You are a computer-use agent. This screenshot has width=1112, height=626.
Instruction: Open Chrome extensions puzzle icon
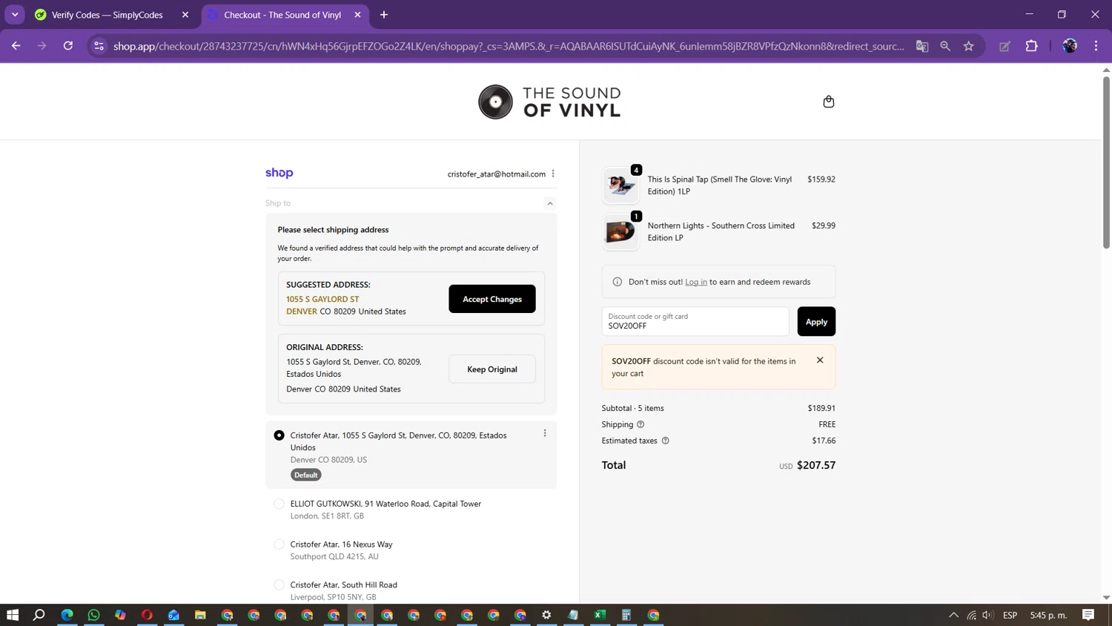(1031, 46)
